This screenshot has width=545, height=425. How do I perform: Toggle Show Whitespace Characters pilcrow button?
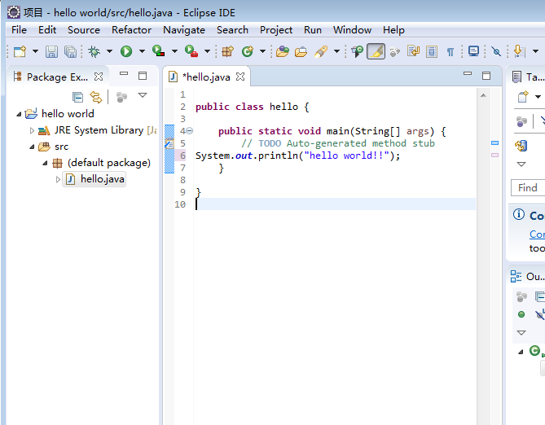coord(450,51)
